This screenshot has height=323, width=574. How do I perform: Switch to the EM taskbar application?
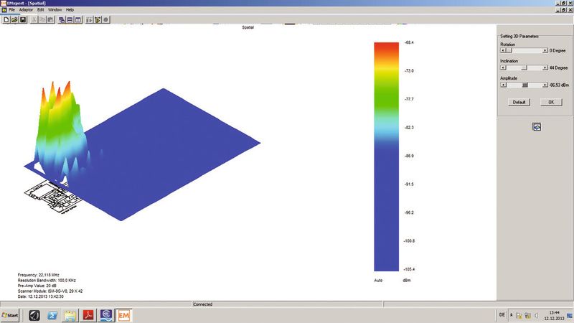pyautogui.click(x=123, y=315)
